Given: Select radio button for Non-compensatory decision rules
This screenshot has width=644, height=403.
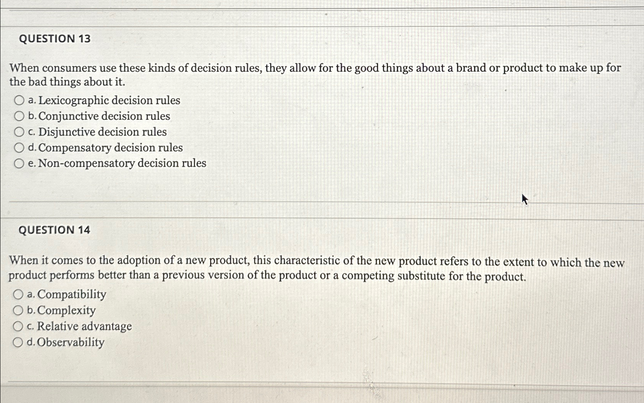Looking at the screenshot, I should [x=19, y=163].
